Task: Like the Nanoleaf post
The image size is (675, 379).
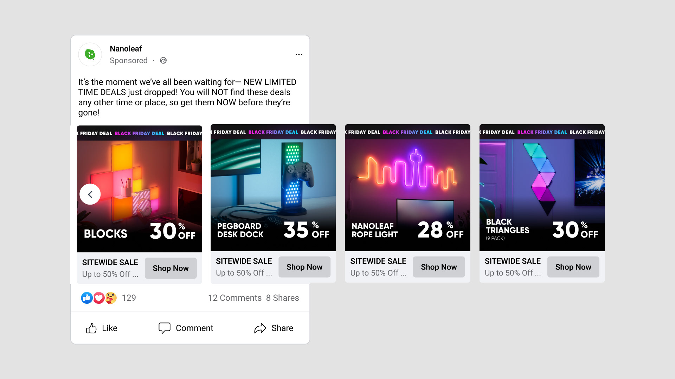Action: pos(102,328)
